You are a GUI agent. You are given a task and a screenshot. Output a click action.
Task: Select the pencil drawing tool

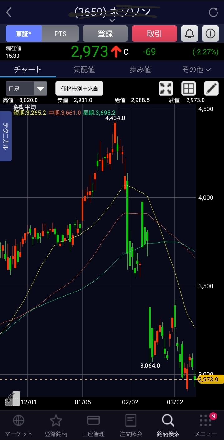211,89
